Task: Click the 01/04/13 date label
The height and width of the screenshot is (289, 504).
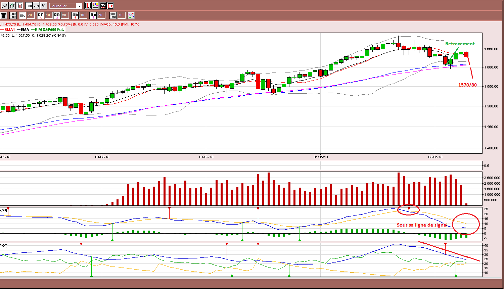Action: 206,157
